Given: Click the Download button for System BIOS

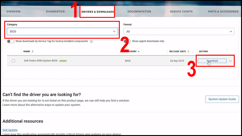Looking at the screenshot, I should [212, 61].
